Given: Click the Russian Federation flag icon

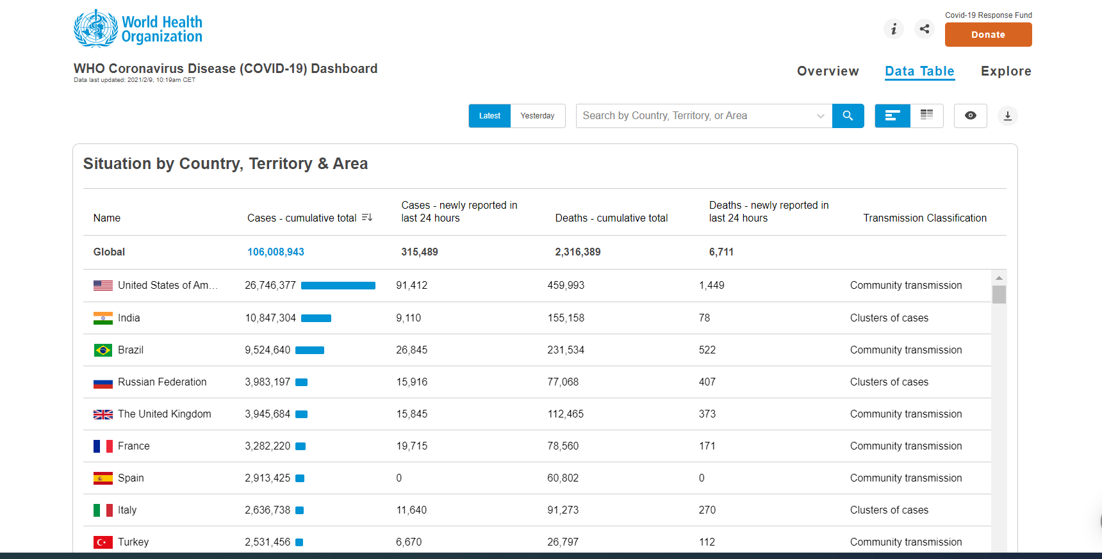Looking at the screenshot, I should 103,383.
